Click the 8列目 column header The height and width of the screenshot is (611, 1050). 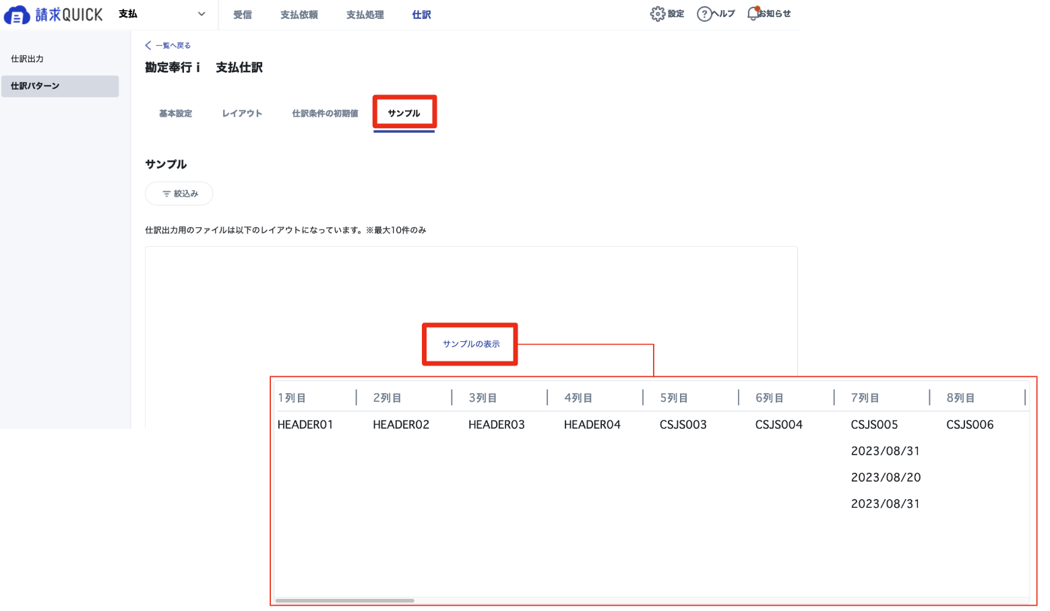click(961, 398)
